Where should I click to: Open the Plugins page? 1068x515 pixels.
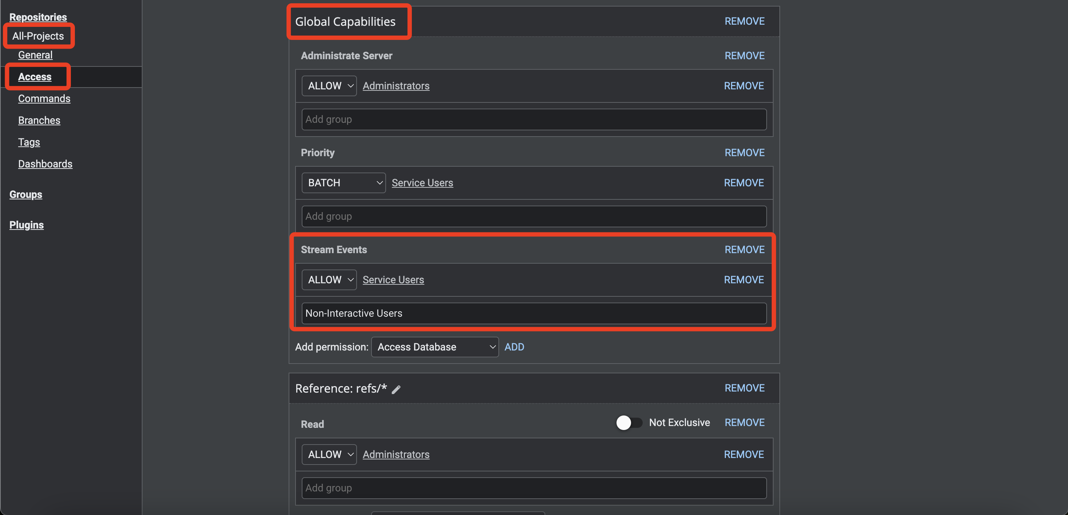tap(27, 225)
